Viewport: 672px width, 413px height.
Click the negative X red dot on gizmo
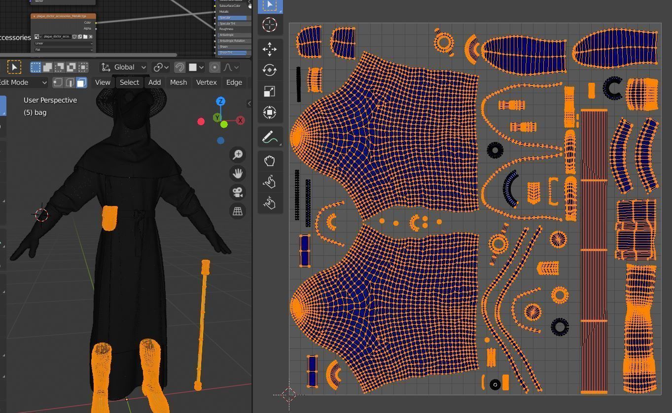201,121
